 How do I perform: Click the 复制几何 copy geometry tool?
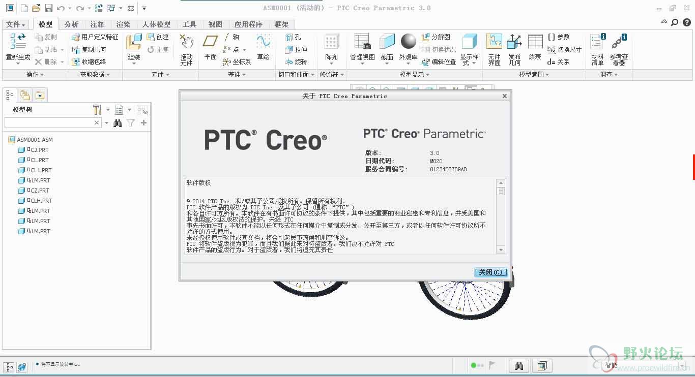[89, 49]
